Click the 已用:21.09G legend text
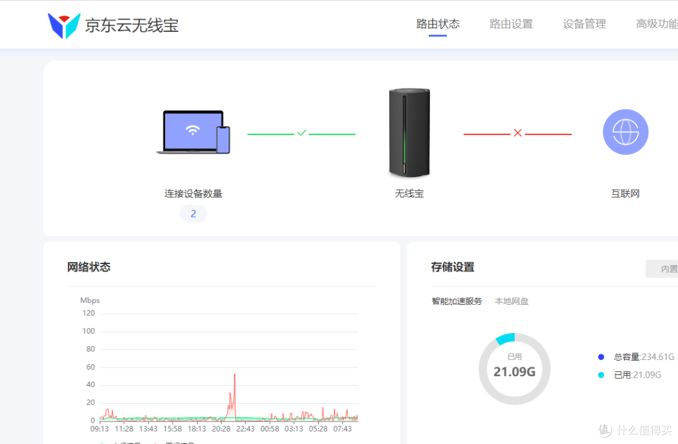678x444 pixels. (637, 375)
